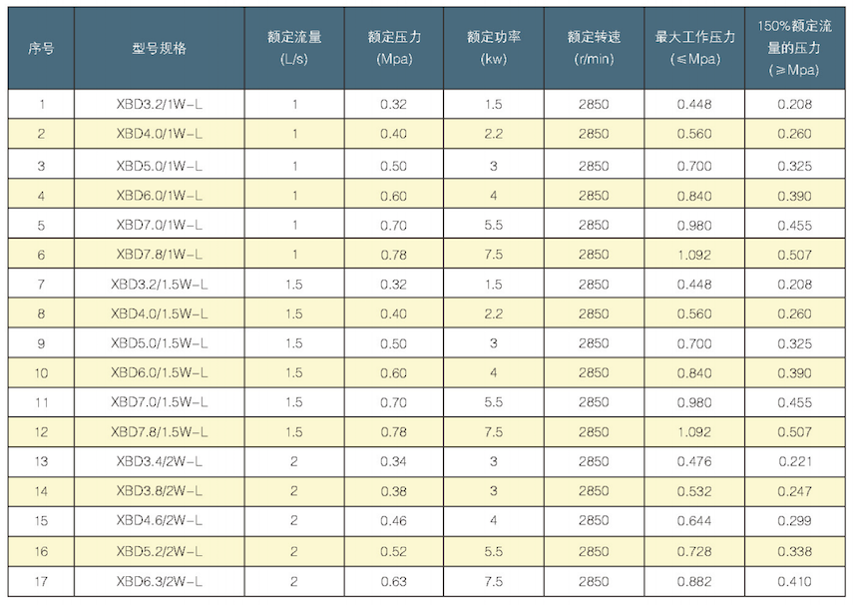This screenshot has width=854, height=605.
Task: Select model cell XBD7.8/1.5W-L
Action: [x=160, y=432]
